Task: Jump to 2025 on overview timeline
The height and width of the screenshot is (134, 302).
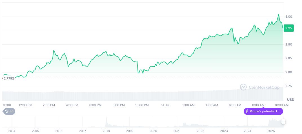Action: pos(271,131)
